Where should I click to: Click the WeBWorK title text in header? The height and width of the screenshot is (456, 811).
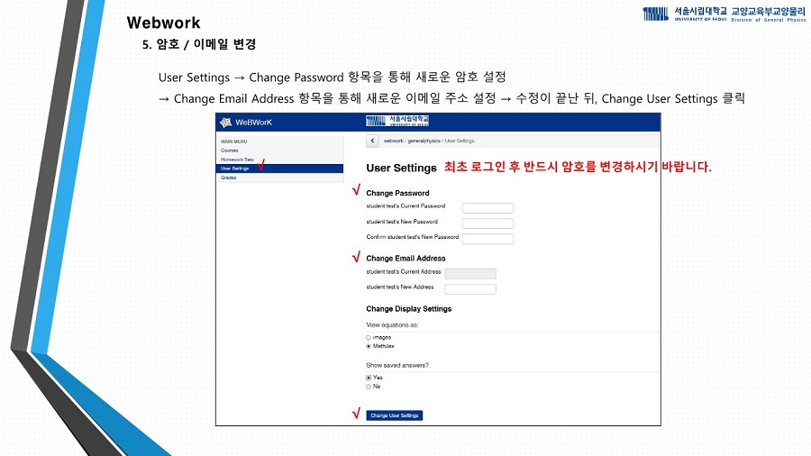[253, 123]
